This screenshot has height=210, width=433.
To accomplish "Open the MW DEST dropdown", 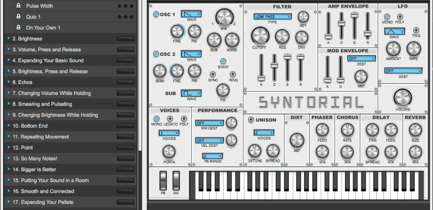I will point(209,123).
